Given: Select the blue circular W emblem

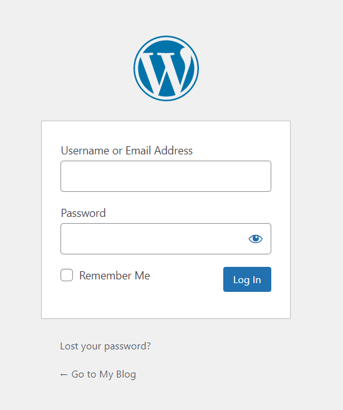Looking at the screenshot, I should (166, 69).
